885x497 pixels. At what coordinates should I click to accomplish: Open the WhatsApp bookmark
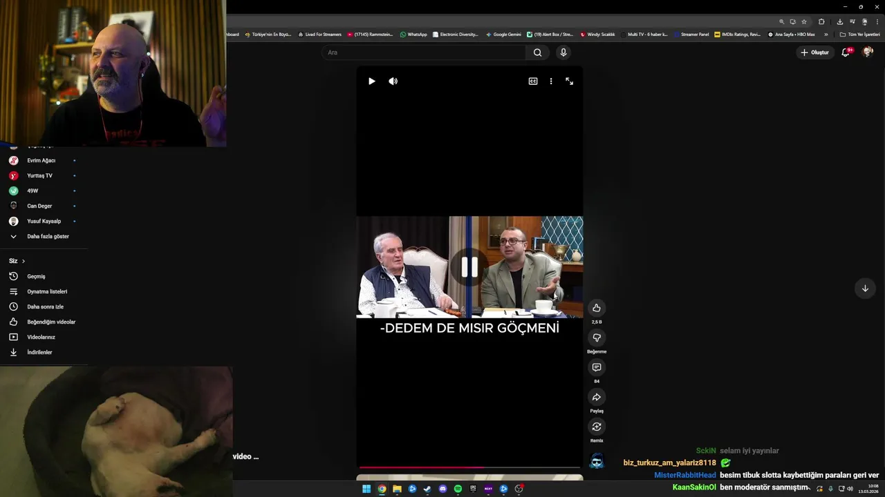tap(413, 34)
